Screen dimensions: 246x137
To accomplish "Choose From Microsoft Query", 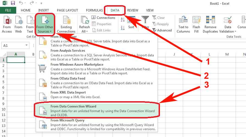I will [x=97, y=125].
